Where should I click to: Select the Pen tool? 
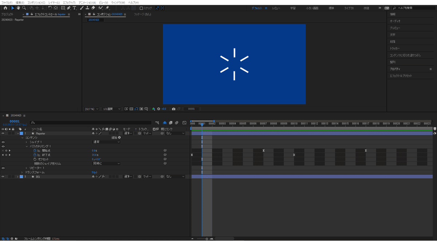(x=69, y=8)
